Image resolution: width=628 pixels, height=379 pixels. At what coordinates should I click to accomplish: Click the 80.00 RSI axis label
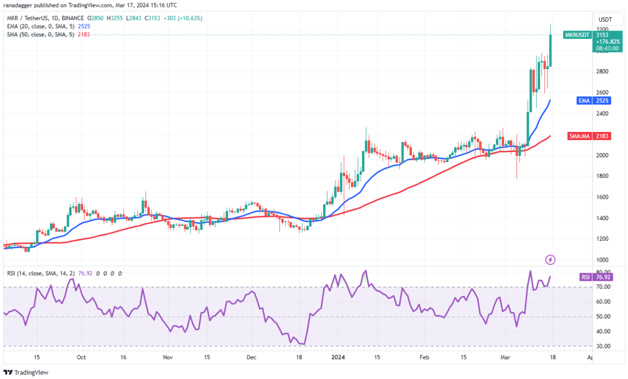(x=603, y=272)
